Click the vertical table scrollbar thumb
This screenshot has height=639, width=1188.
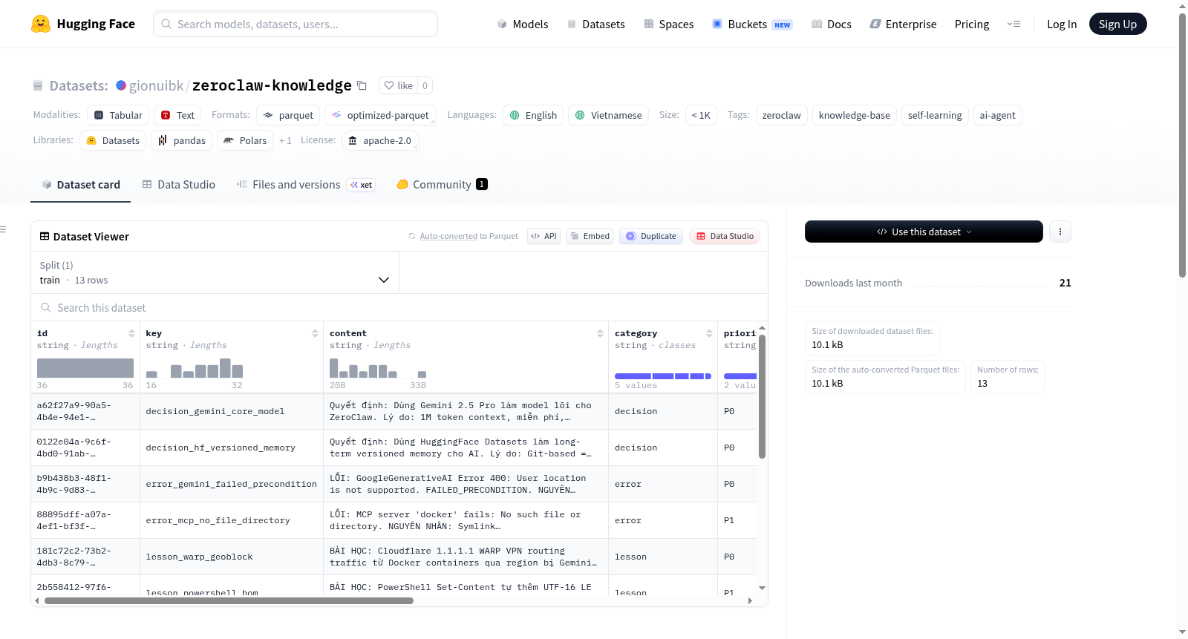[x=762, y=396]
